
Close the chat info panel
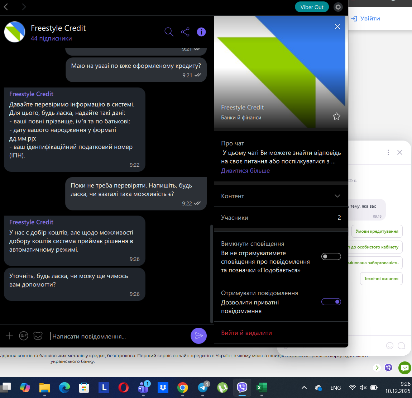pos(337,27)
